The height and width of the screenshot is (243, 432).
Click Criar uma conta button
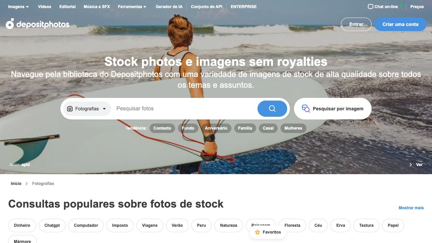pos(400,24)
